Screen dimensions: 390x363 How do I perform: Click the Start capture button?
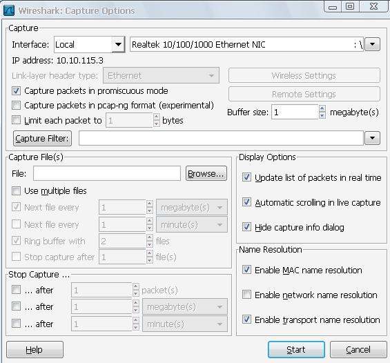click(296, 350)
